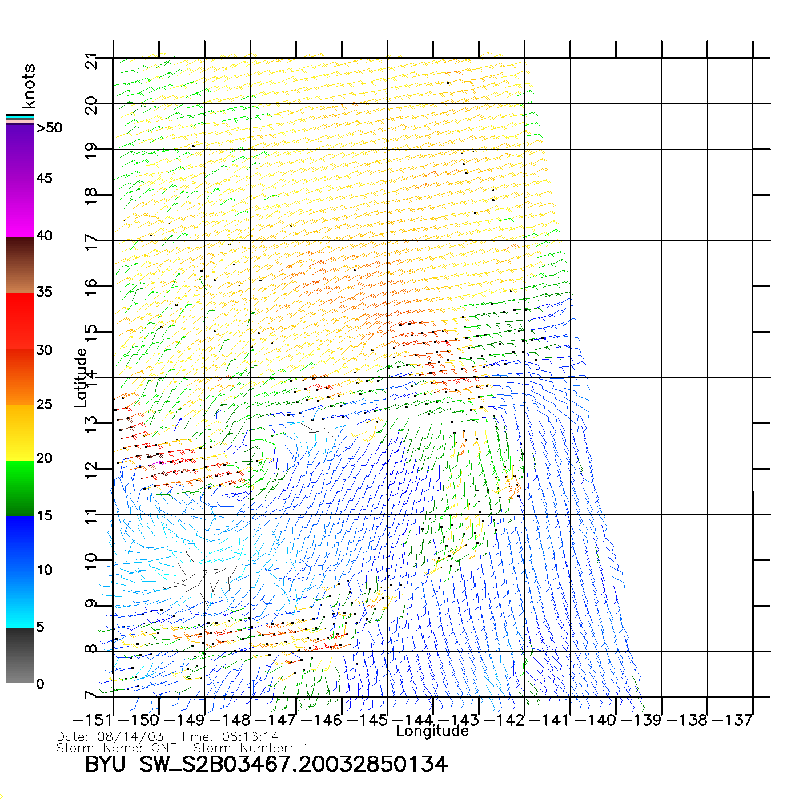Select the latitude 7 tick label
Image resolution: width=811 pixels, height=799 pixels.
91,695
